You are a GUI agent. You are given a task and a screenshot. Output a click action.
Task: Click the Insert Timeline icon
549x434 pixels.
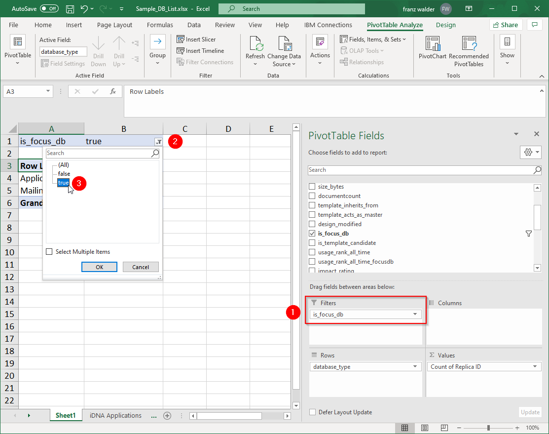pos(181,51)
